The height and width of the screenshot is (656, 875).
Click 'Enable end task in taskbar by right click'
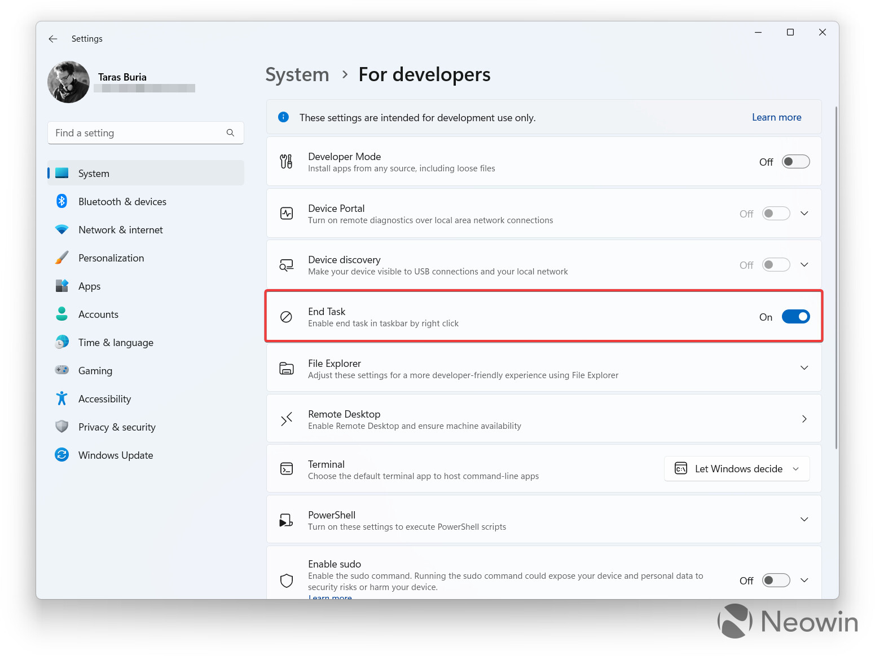[383, 323]
